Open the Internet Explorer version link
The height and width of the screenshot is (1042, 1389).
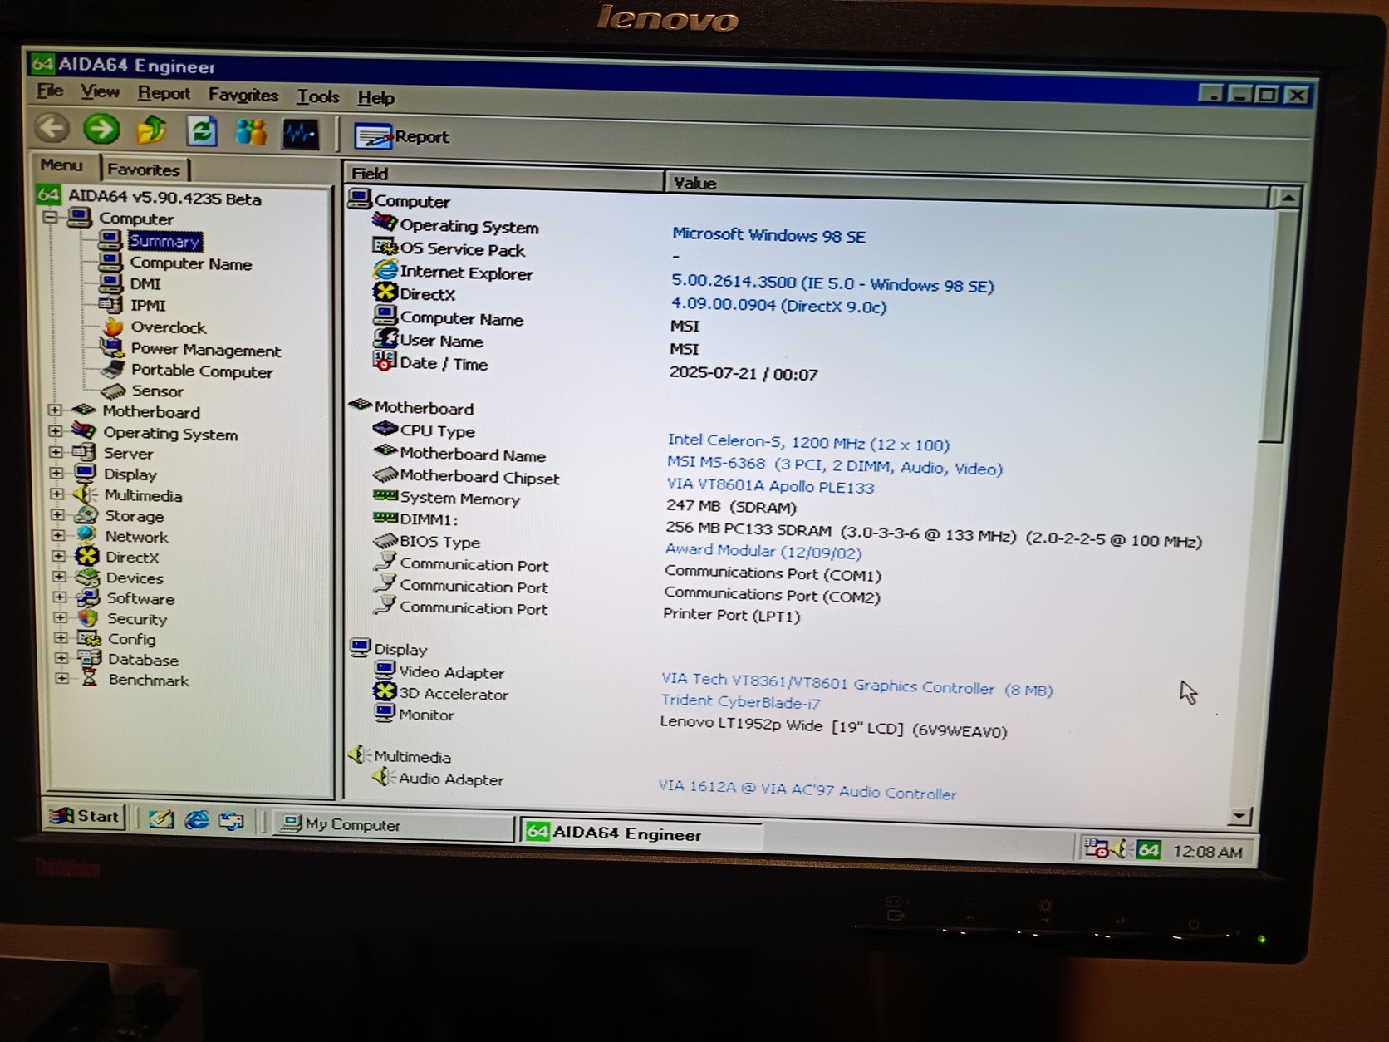click(x=832, y=283)
